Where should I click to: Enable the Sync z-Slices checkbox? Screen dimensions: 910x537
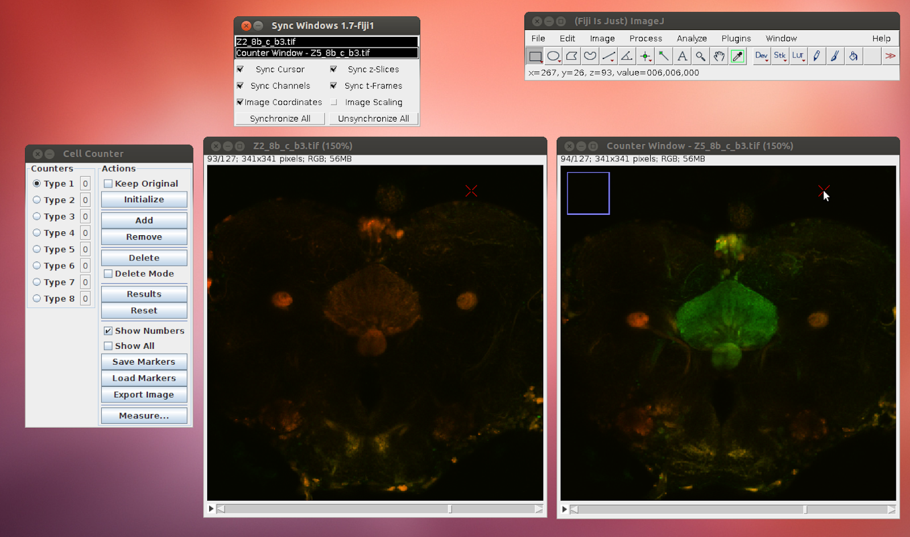(333, 69)
